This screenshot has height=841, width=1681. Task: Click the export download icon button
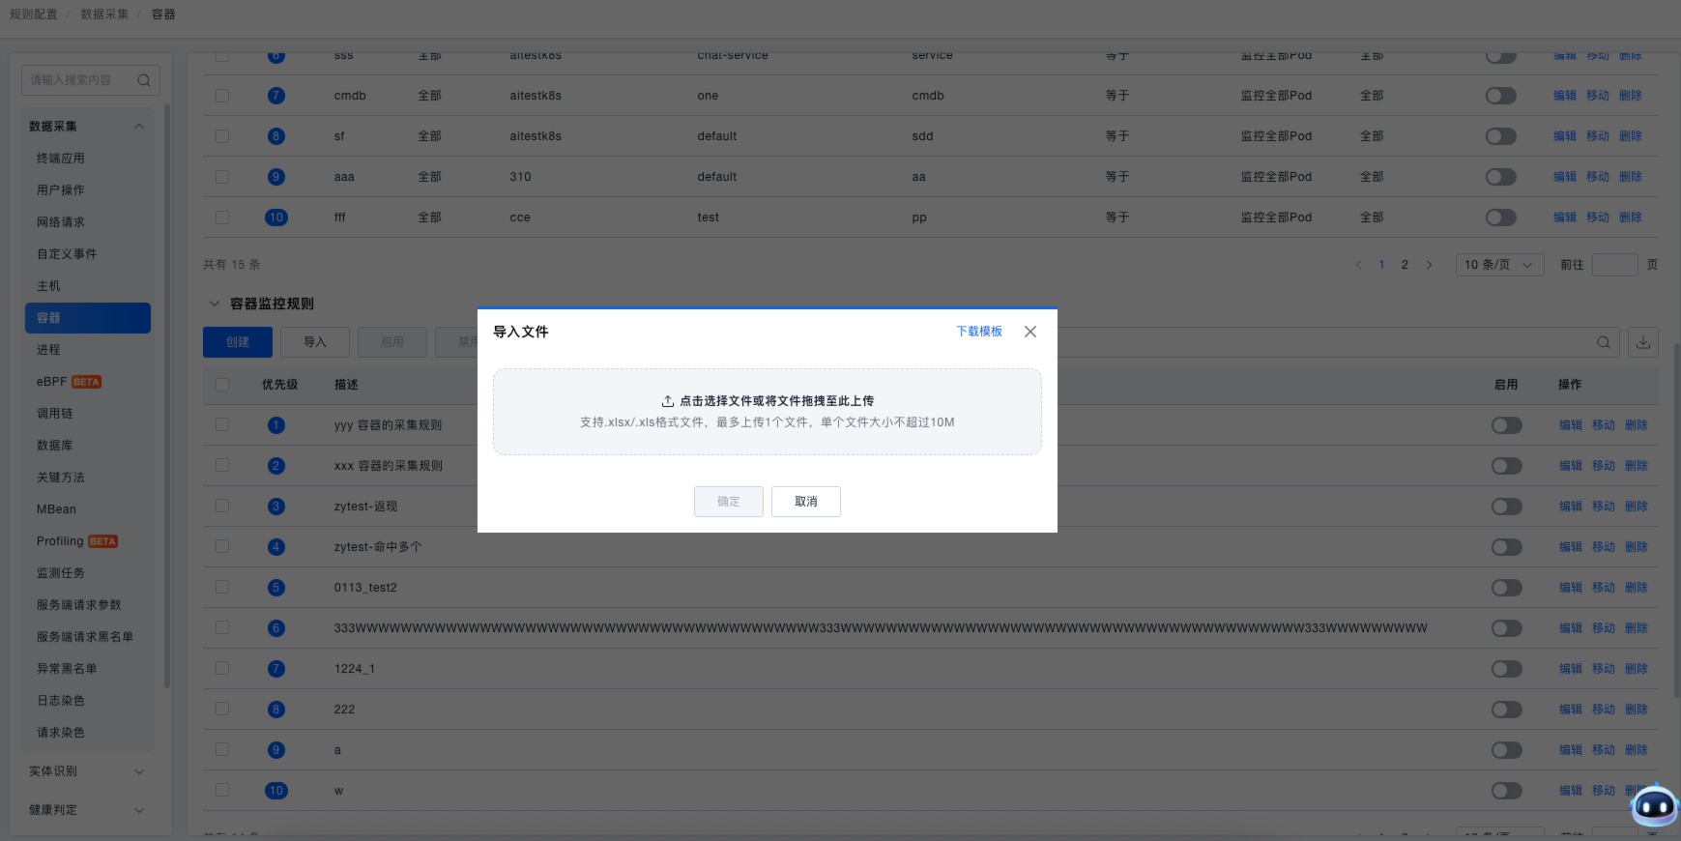1642,342
